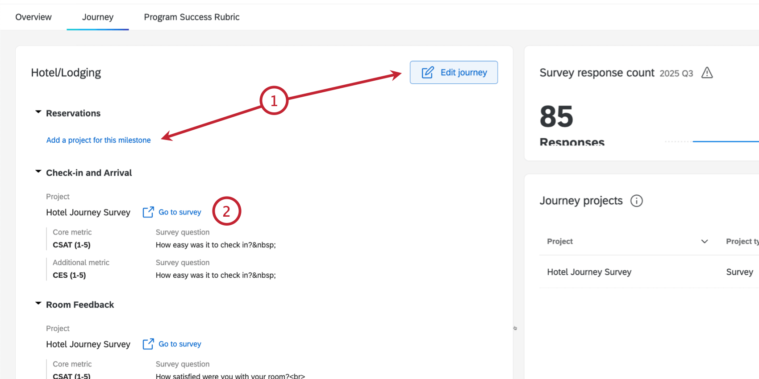Click the Edit journey button label
759x379 pixels.
463,72
